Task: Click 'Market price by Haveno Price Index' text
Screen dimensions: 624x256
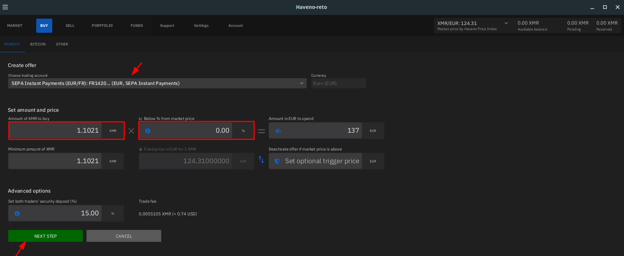Action: tap(467, 29)
